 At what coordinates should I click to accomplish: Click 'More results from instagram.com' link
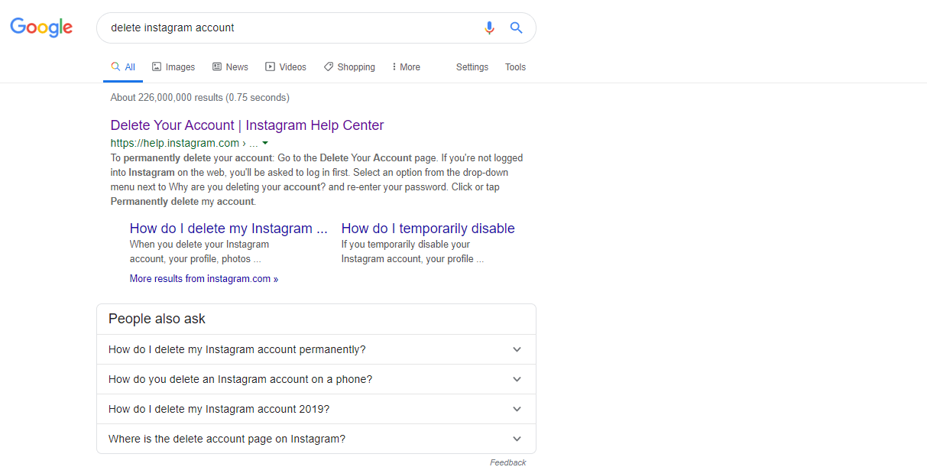point(203,279)
